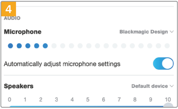The image size is (178, 109).
Task: Click the chevron arrow beside Default device
Action: click(x=172, y=86)
